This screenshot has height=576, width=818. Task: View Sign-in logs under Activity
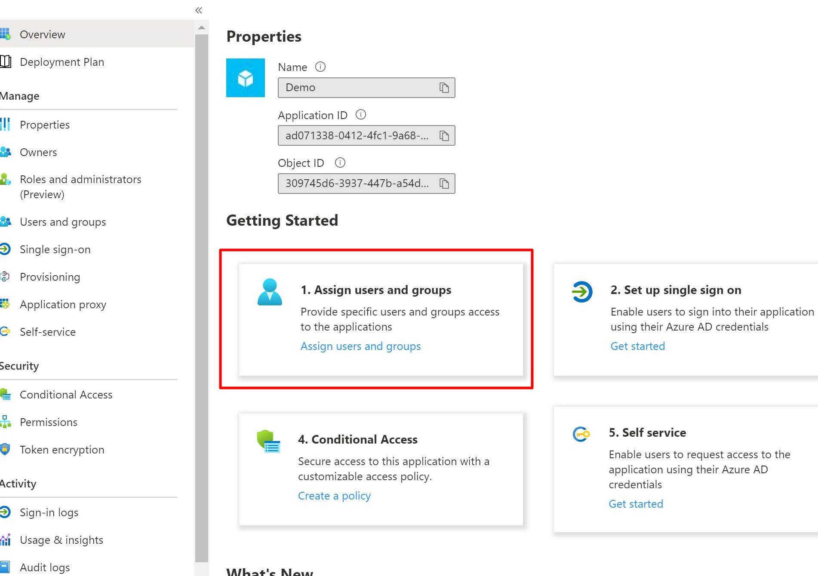click(x=49, y=512)
